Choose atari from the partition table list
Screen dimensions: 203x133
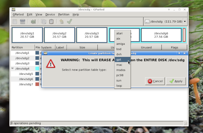(122, 33)
